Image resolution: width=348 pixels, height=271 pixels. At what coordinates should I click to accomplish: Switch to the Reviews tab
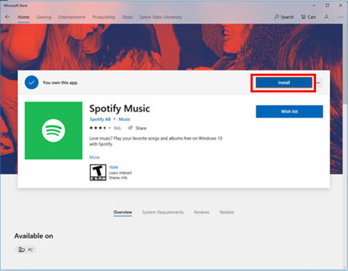click(202, 212)
